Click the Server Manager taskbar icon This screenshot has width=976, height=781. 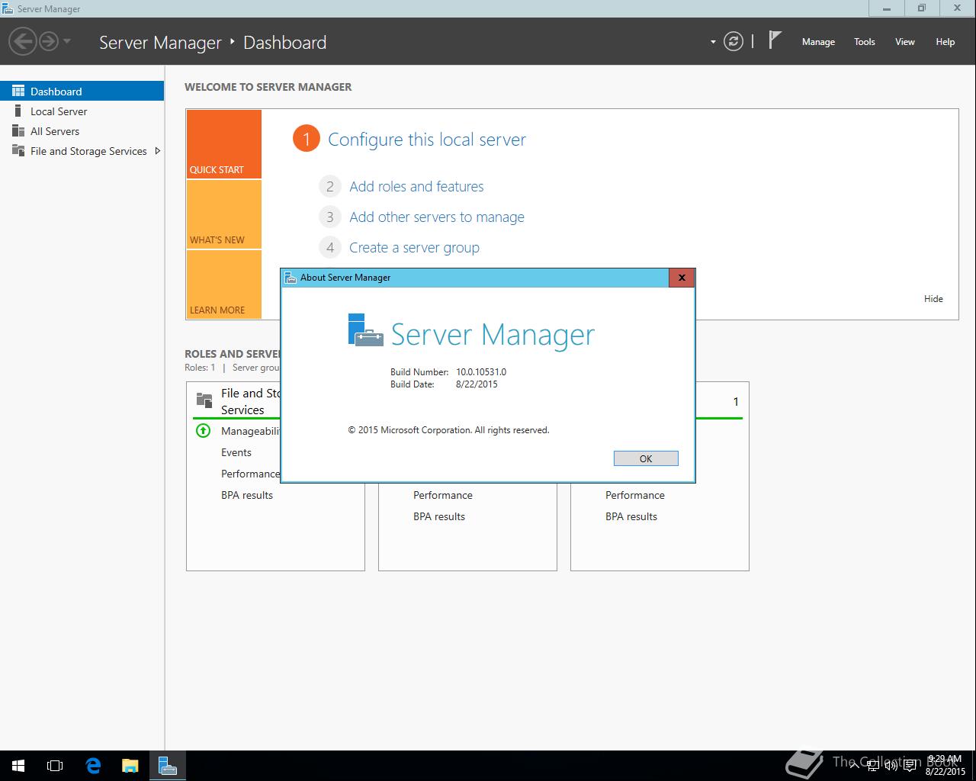pyautogui.click(x=168, y=766)
